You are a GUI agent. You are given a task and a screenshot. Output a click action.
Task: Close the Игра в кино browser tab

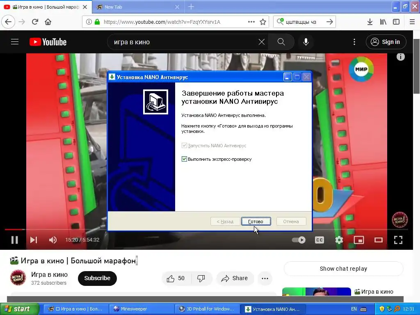[85, 7]
